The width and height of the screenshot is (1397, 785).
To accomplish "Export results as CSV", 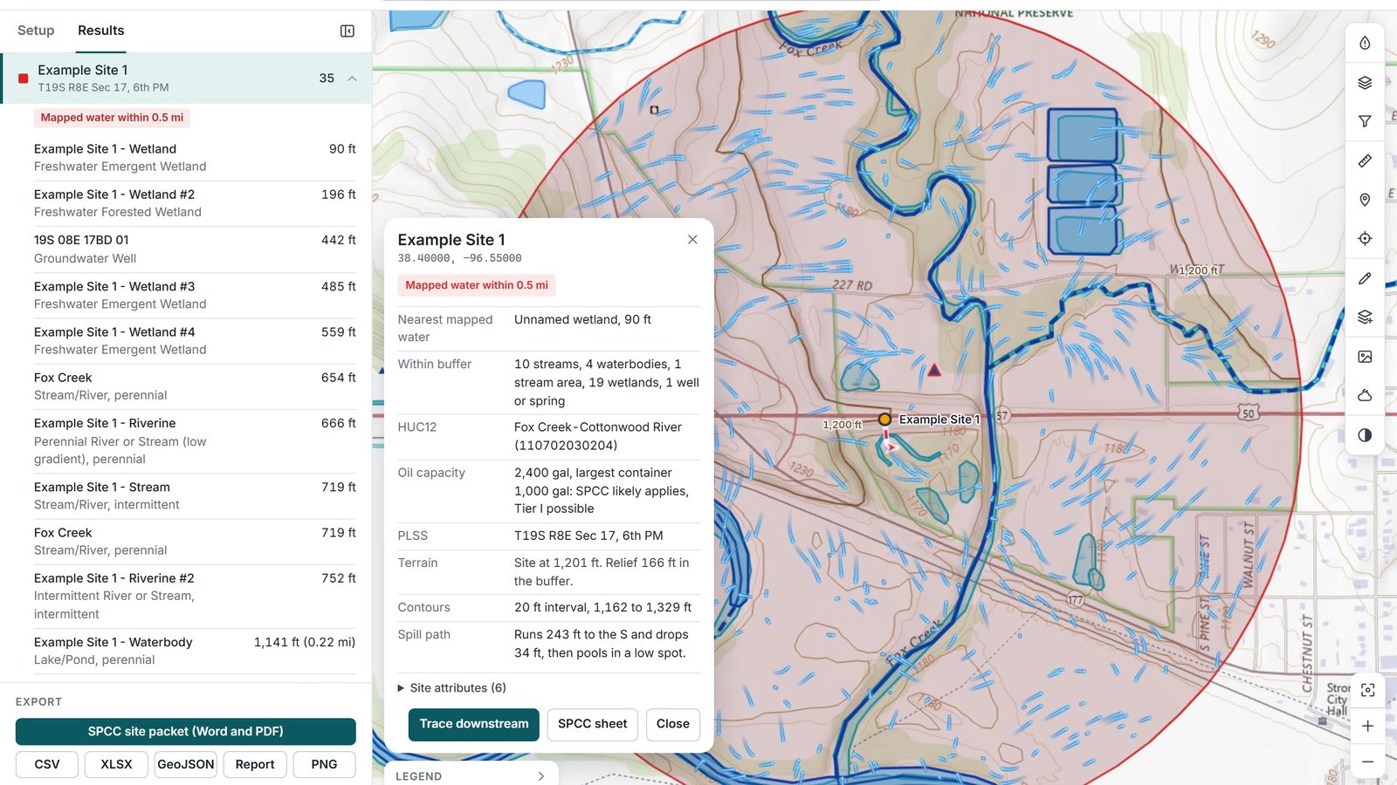I will pyautogui.click(x=47, y=764).
